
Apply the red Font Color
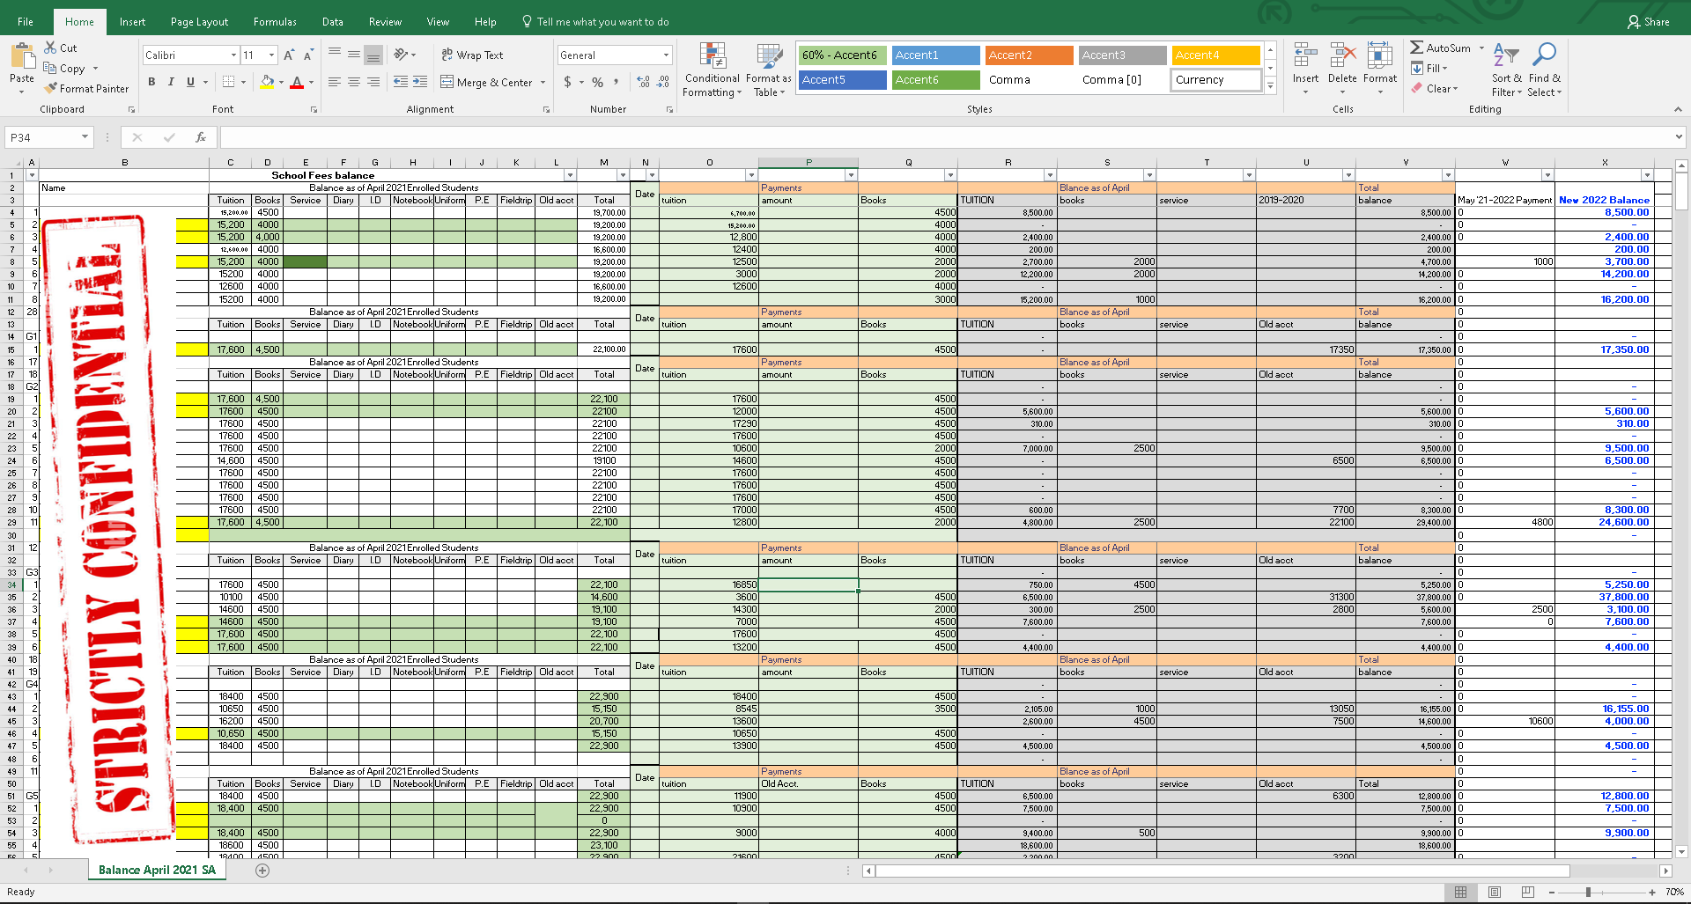coord(297,82)
